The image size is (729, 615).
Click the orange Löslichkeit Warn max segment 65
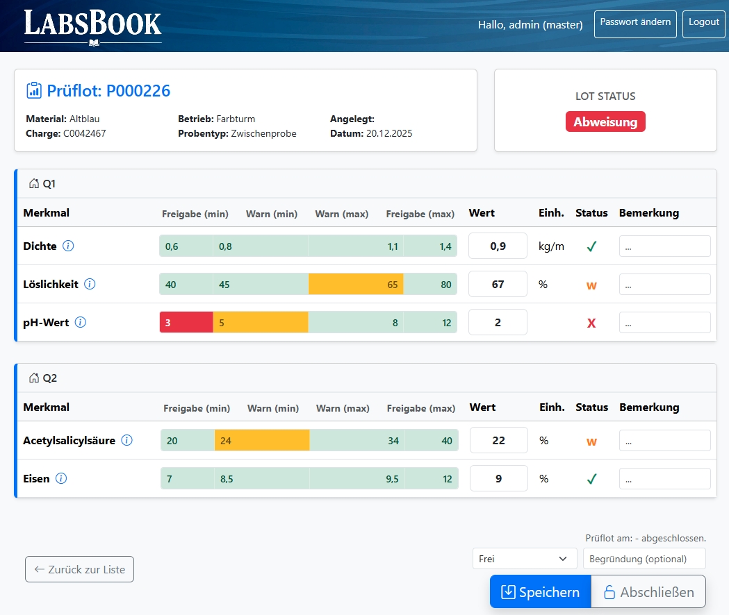(356, 284)
